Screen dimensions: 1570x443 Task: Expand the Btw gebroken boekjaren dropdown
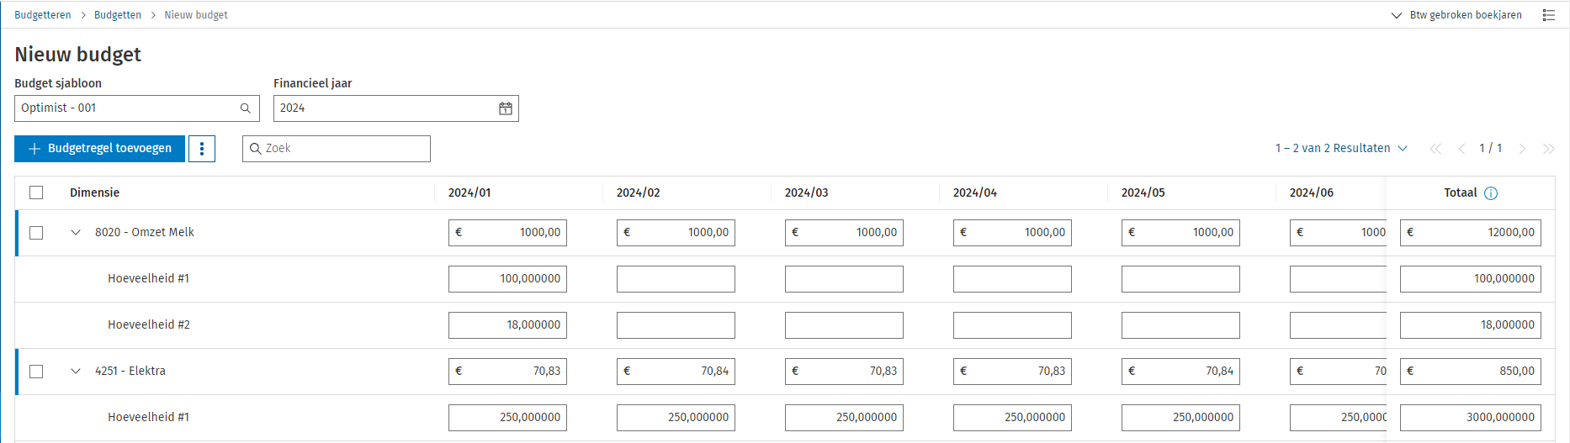(x=1456, y=15)
